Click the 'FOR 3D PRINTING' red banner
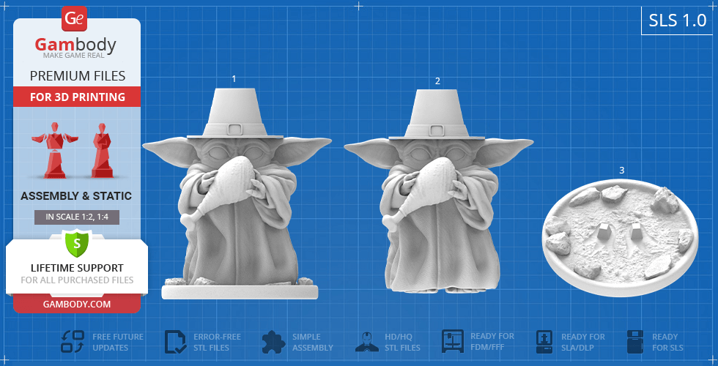Image resolution: width=718 pixels, height=366 pixels. (77, 97)
